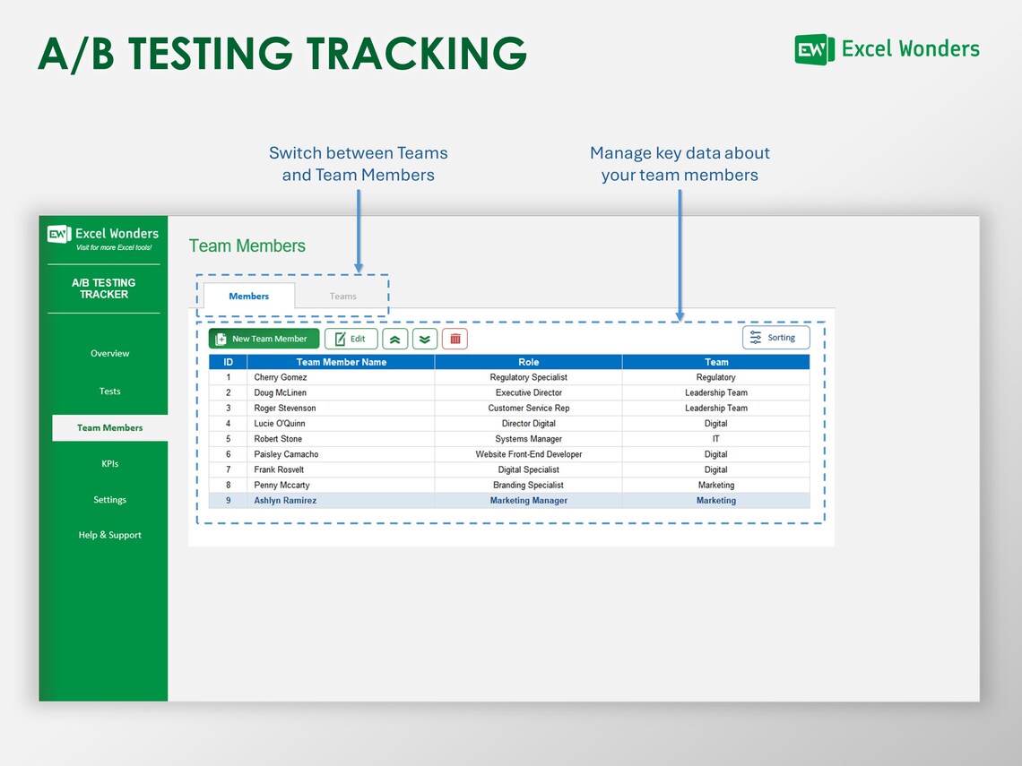Viewport: 1022px width, 766px height.
Task: Select the Members tab
Action: (248, 296)
